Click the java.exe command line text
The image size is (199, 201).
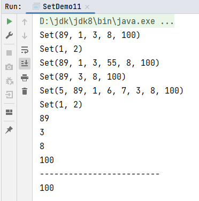[97, 21]
